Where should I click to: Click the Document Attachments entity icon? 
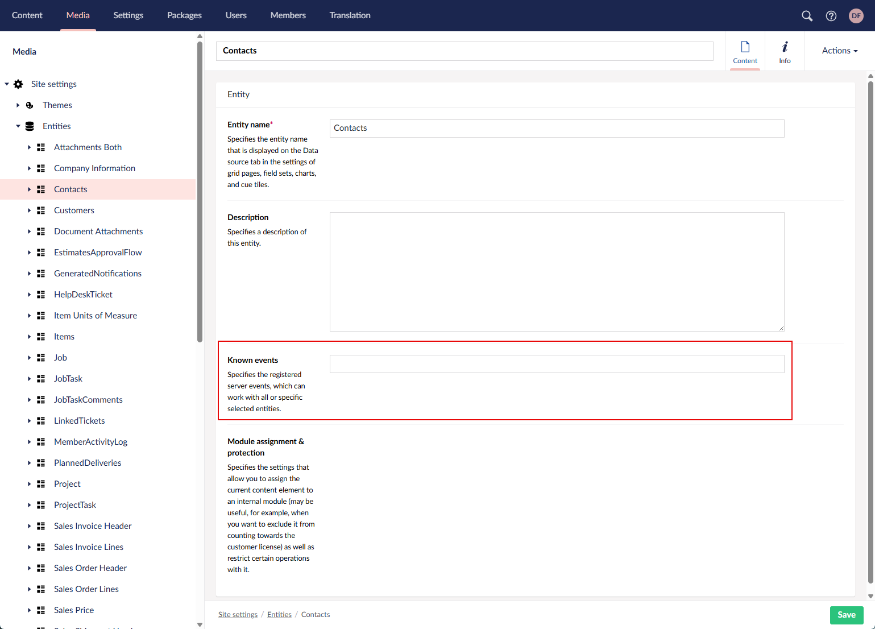click(41, 231)
